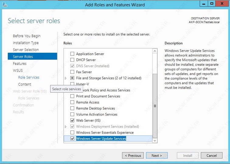Select the Web Server (IIS) label

pos(88,120)
